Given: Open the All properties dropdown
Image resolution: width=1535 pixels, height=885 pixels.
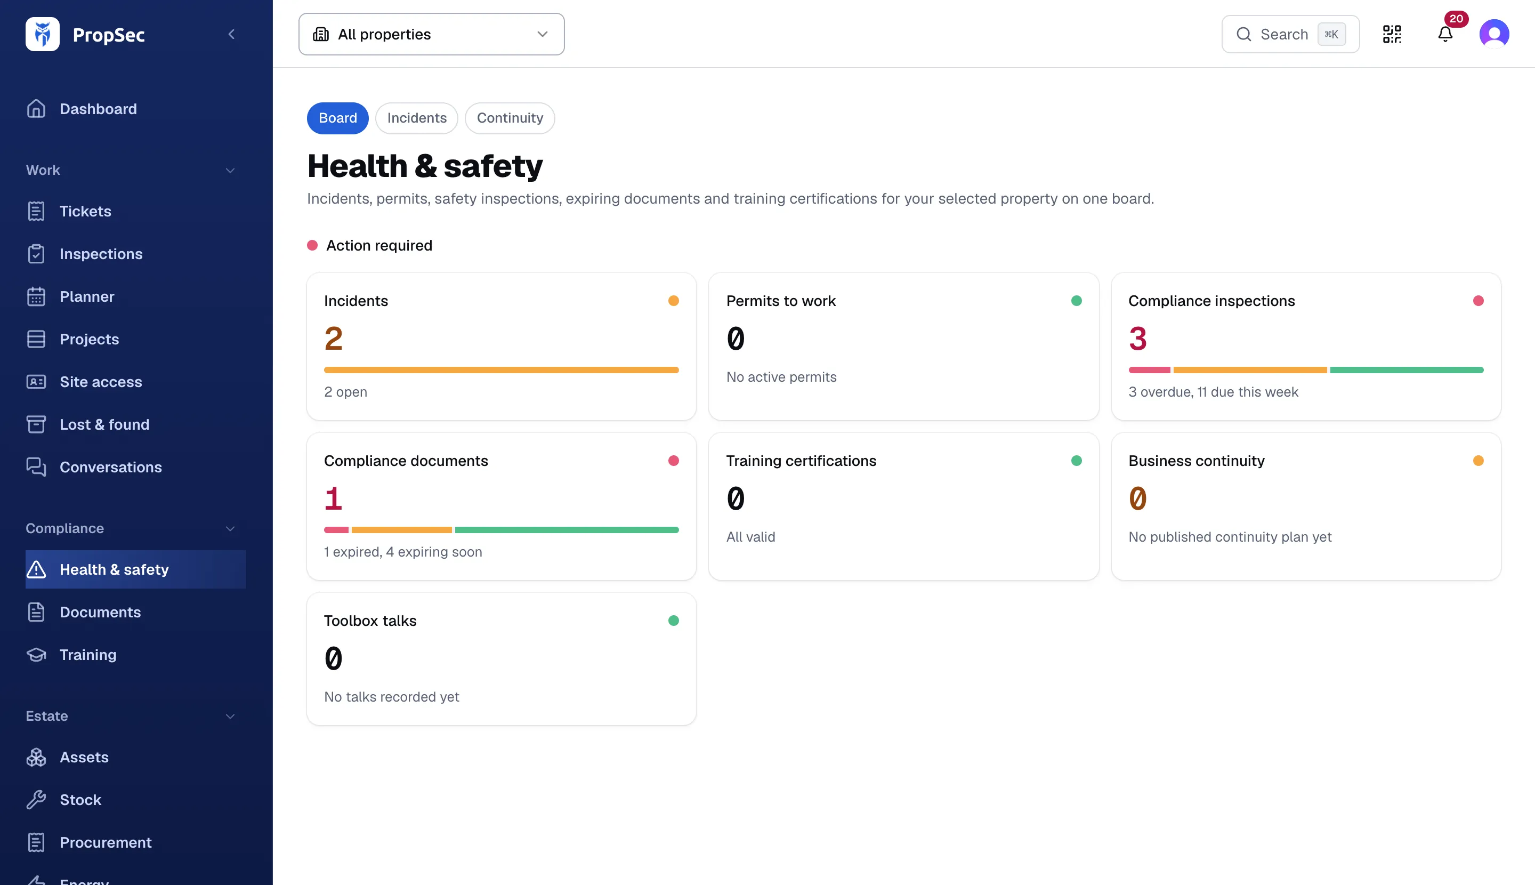Looking at the screenshot, I should (432, 34).
